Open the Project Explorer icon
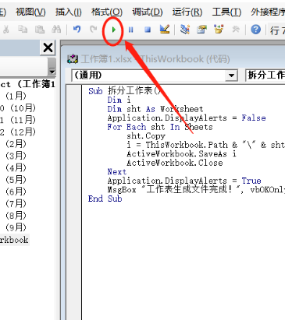Image resolution: width=285 pixels, height=320 pixels. (185, 30)
